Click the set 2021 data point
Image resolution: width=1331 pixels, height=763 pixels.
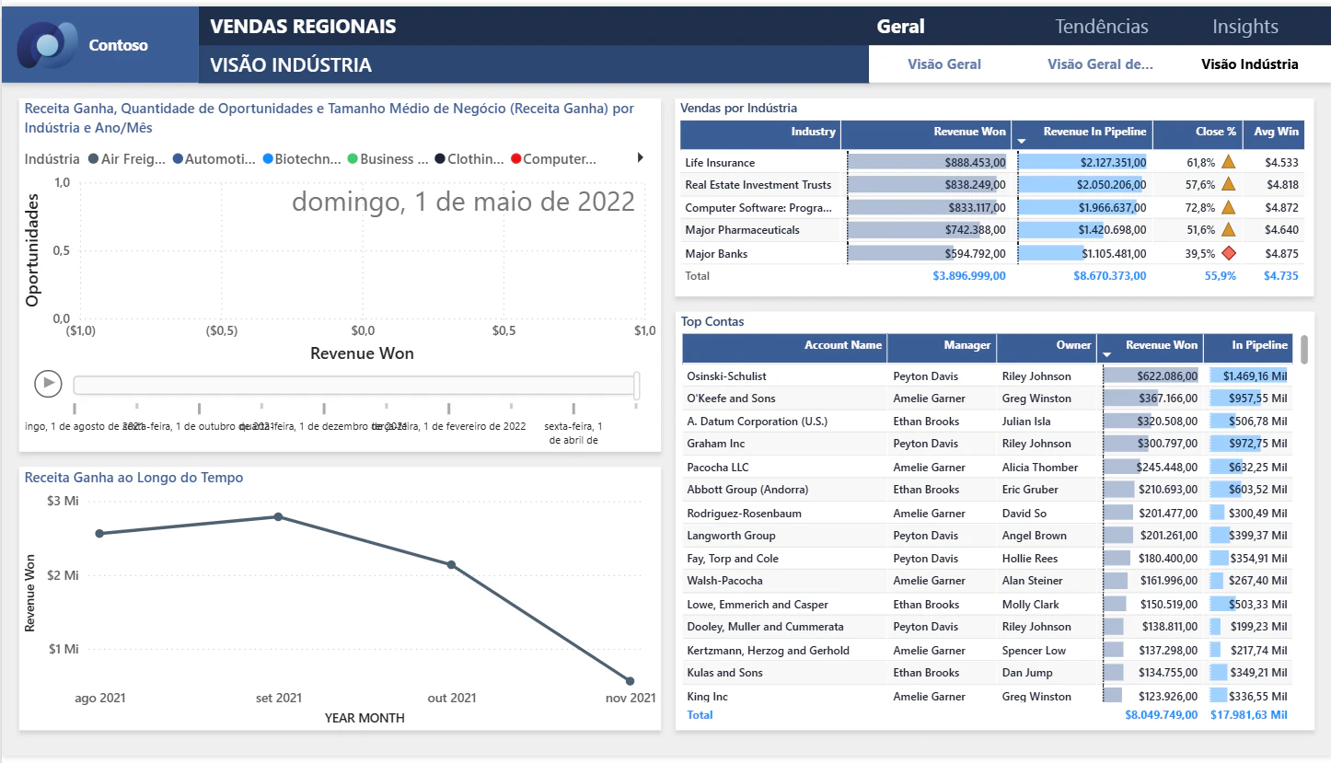pos(278,516)
